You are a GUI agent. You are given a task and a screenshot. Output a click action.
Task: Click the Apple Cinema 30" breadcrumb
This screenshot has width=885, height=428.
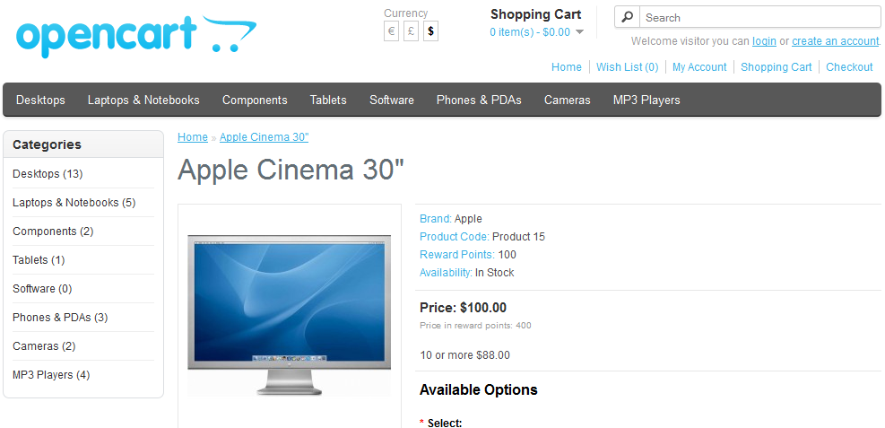(265, 137)
